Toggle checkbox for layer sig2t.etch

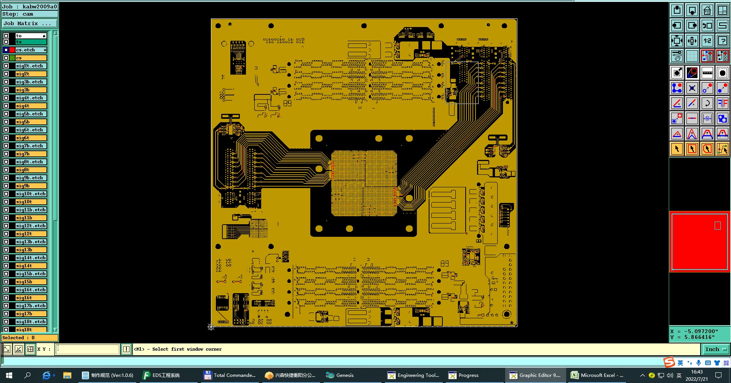point(6,66)
